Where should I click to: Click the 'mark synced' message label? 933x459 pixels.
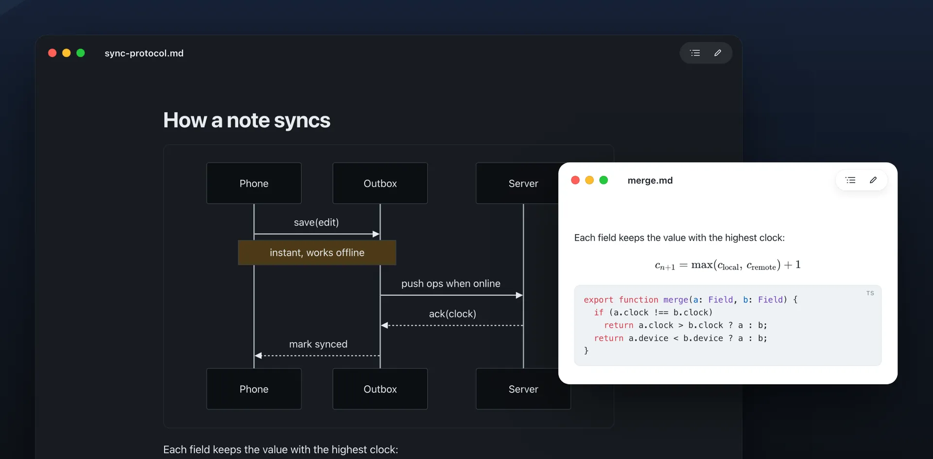pyautogui.click(x=318, y=344)
